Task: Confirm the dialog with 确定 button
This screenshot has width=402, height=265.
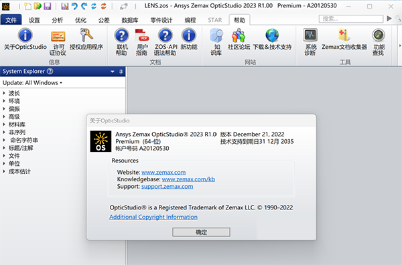Action: coord(201,232)
